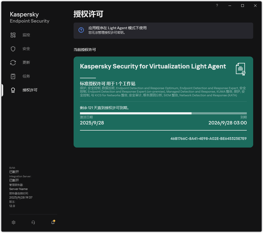Open the 授权许可 sidebar entry
Viewport: 263px width, 233px height.
[x=30, y=90]
